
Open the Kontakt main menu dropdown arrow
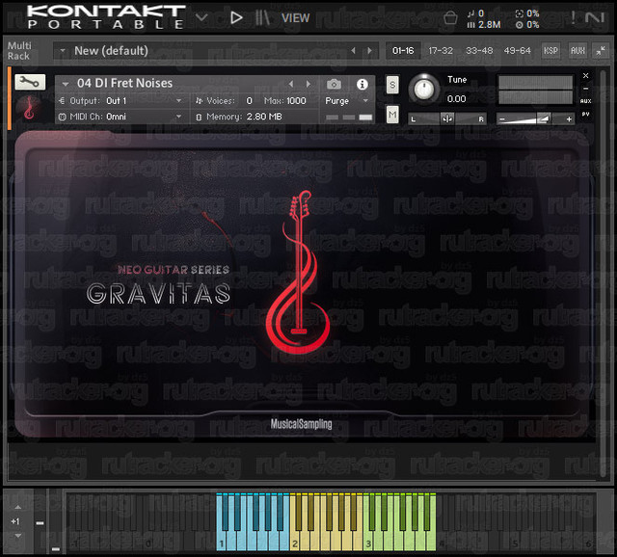coord(201,17)
